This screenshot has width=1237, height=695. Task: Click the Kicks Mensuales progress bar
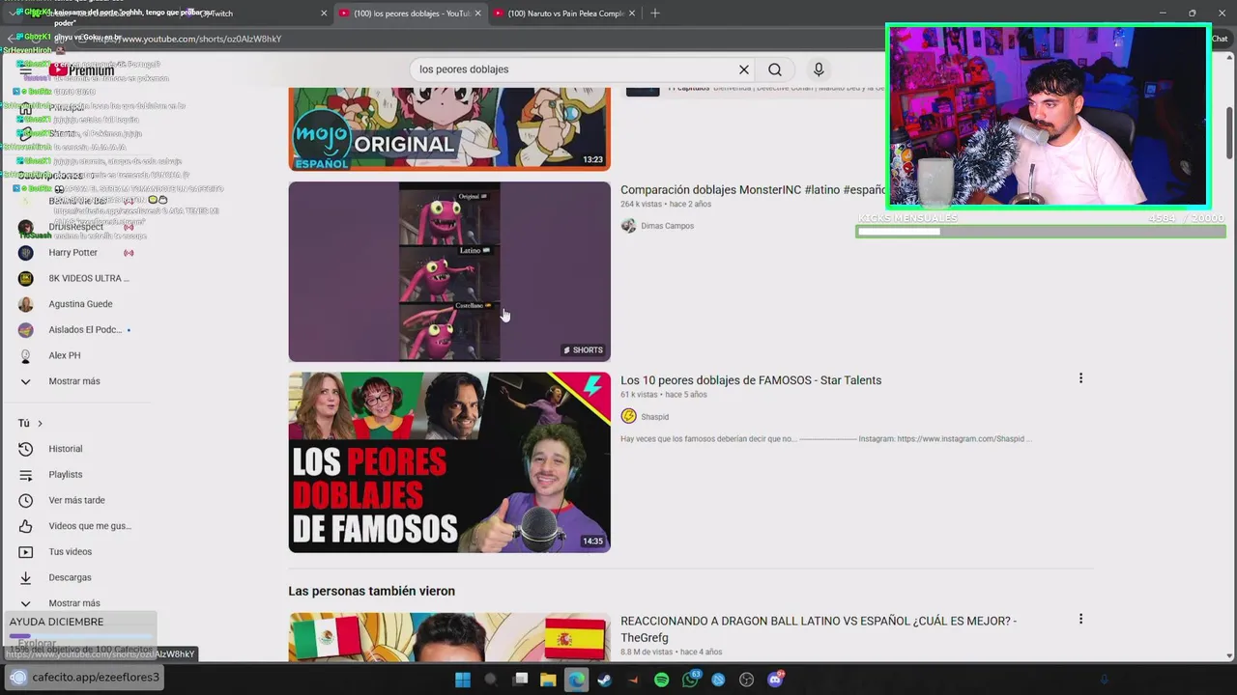[1041, 232]
